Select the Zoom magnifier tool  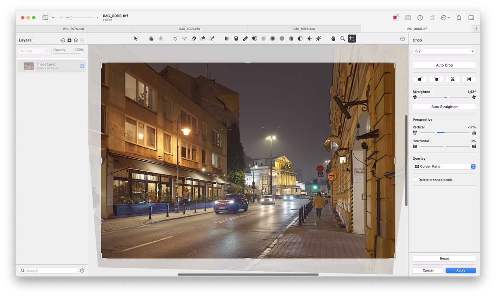coord(343,38)
